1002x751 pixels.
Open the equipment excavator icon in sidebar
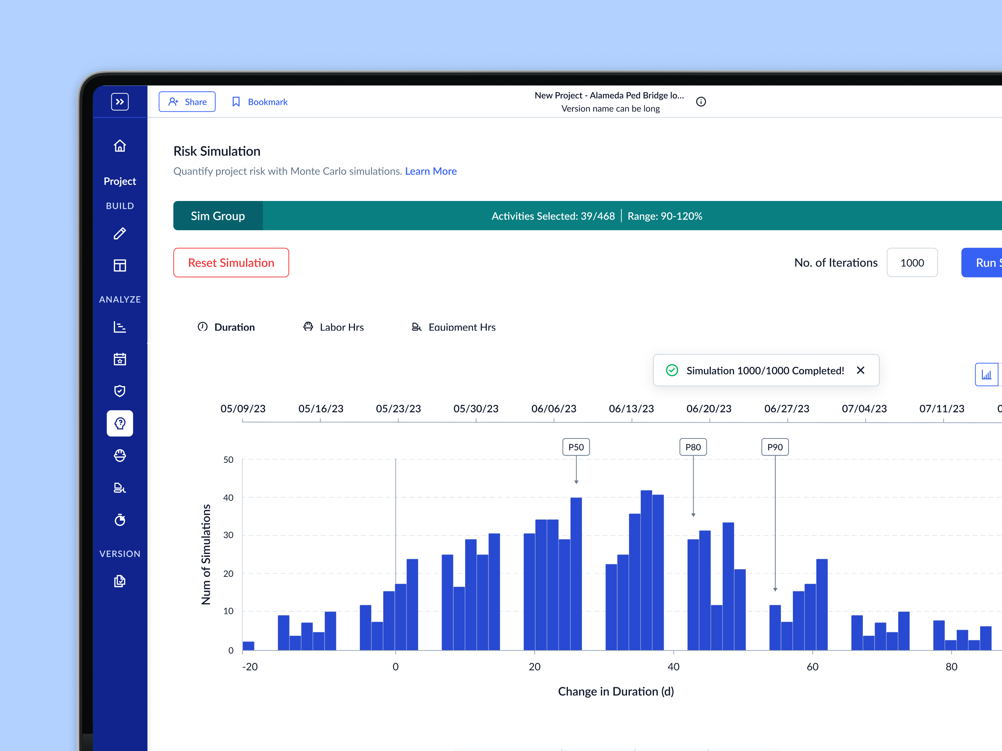coord(120,487)
